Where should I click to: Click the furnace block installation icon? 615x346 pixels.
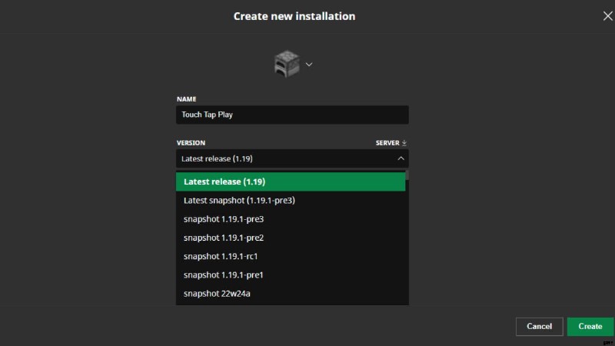click(x=287, y=64)
